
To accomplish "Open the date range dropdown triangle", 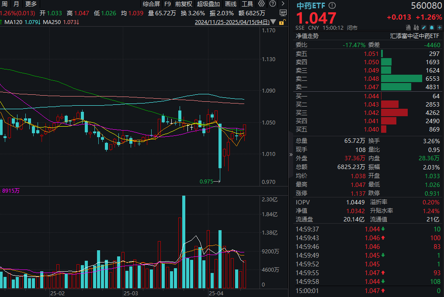I will pyautogui.click(x=273, y=22).
